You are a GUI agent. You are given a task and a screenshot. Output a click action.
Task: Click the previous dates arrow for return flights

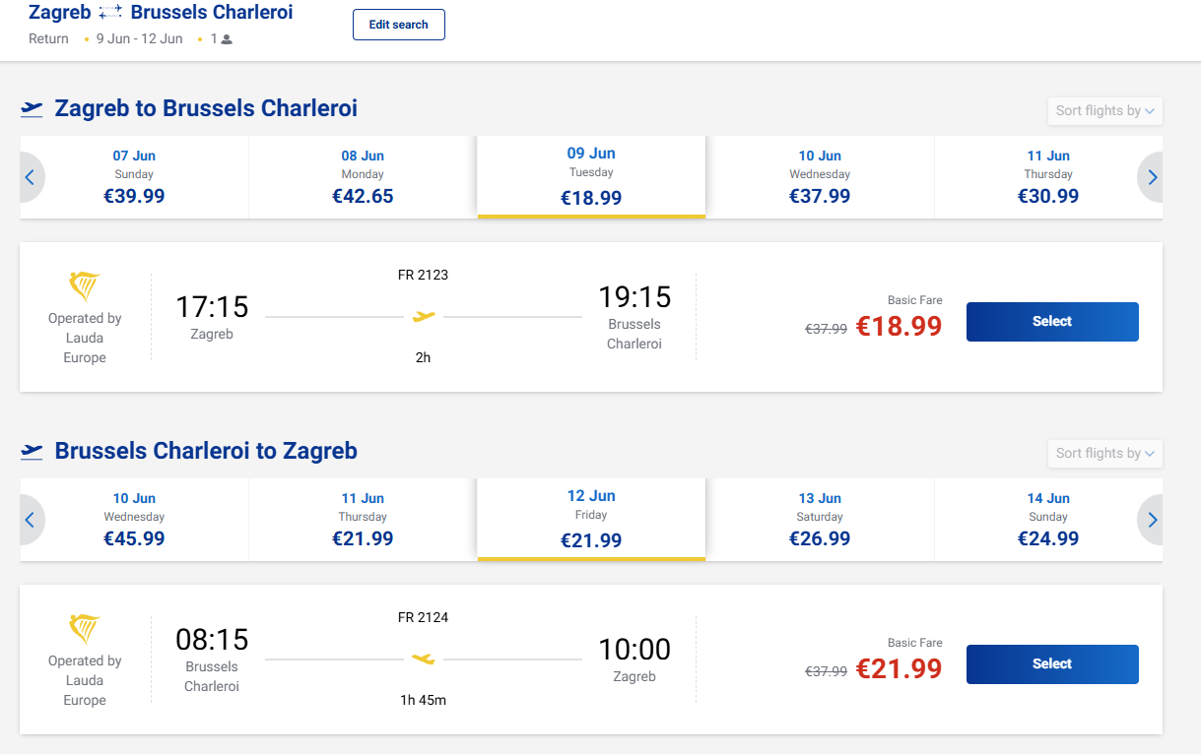(30, 521)
